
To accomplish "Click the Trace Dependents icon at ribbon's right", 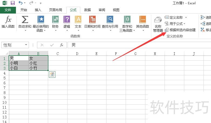I will (x=203, y=24).
